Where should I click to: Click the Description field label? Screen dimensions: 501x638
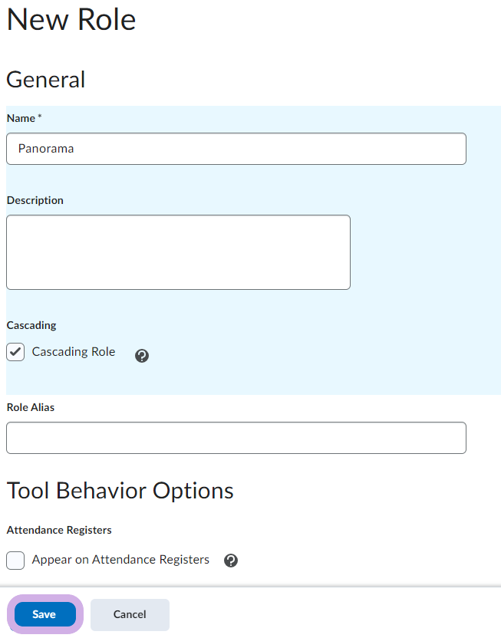[x=35, y=200]
